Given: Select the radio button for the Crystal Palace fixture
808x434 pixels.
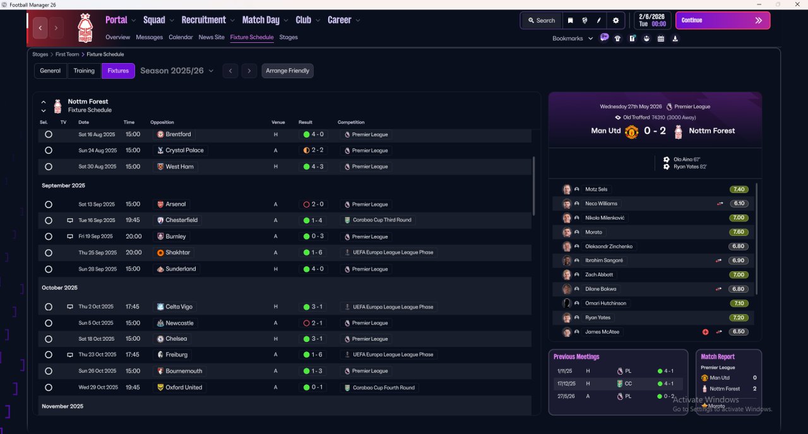Looking at the screenshot, I should [x=49, y=150].
